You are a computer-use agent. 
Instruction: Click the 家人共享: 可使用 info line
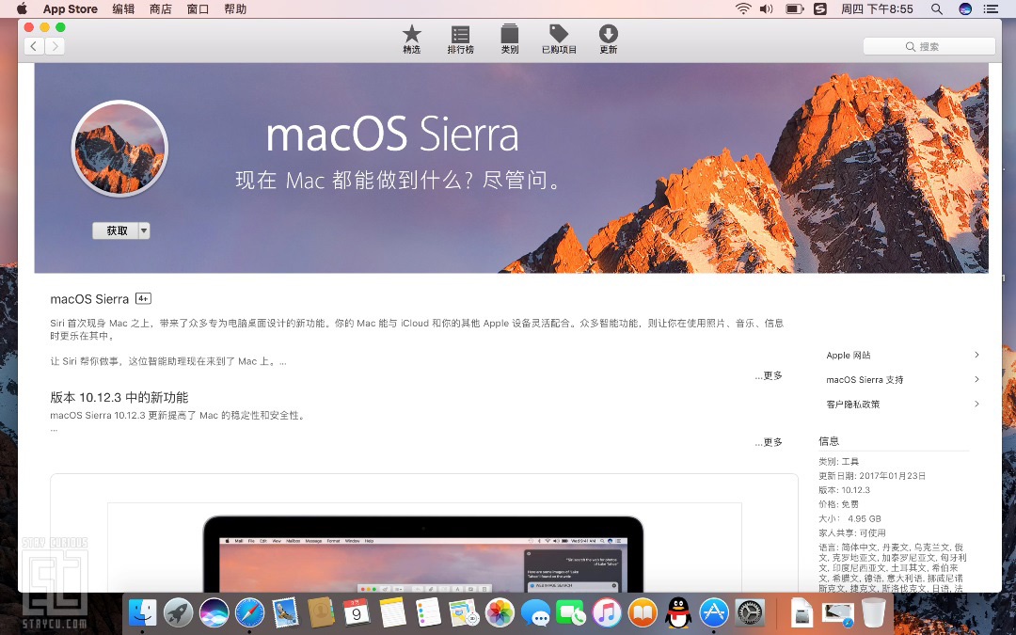pyautogui.click(x=852, y=532)
